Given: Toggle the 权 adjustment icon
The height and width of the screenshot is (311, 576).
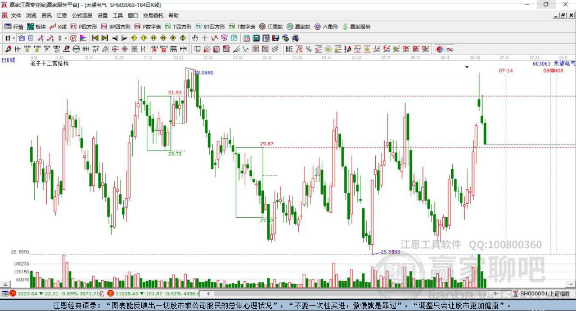Looking at the screenshot, I should click(x=74, y=38).
